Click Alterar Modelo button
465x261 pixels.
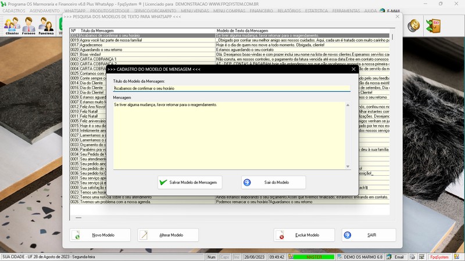tap(168, 235)
